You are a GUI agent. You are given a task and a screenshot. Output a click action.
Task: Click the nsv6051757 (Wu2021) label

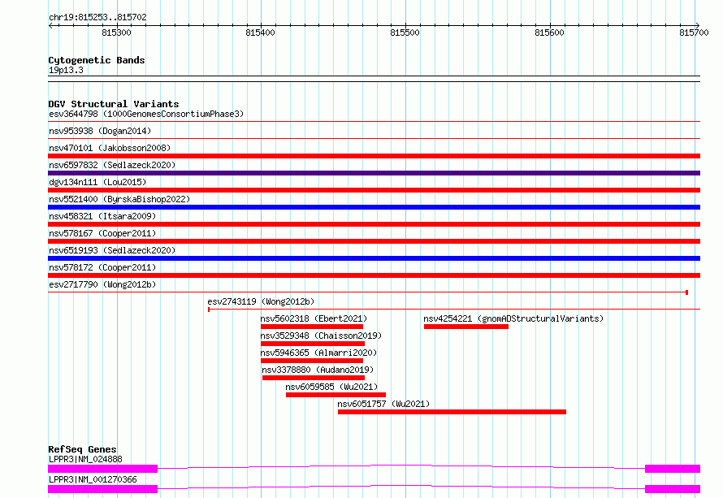(x=383, y=404)
